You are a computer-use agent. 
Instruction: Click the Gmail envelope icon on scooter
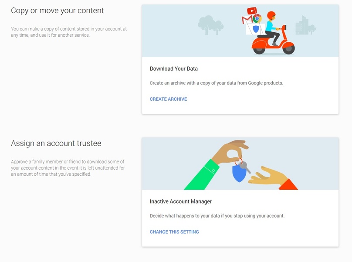pos(247,20)
